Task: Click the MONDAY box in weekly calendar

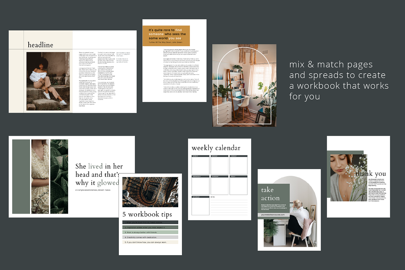Action: 219,165
